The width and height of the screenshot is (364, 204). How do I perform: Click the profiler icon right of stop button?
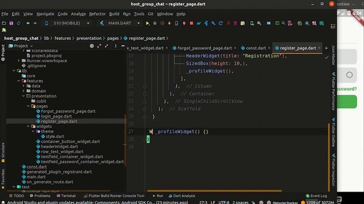(198, 23)
